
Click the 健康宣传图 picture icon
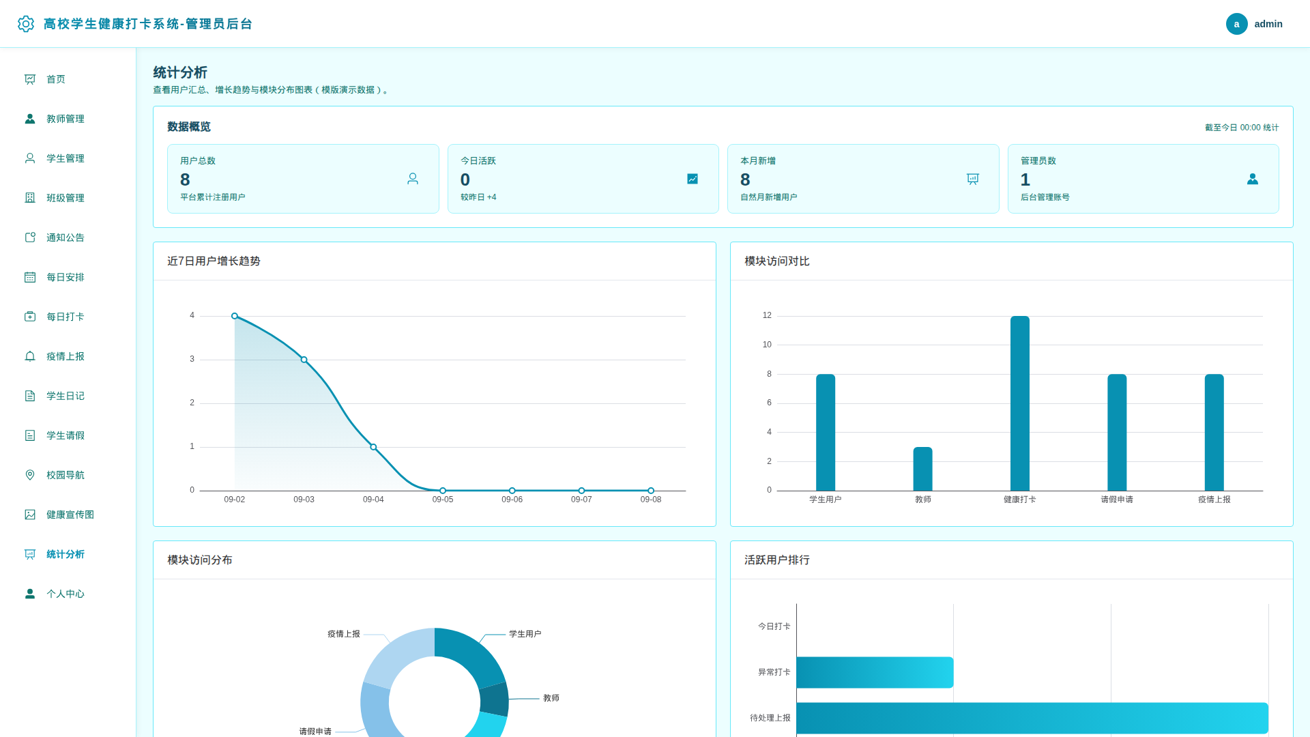click(30, 515)
